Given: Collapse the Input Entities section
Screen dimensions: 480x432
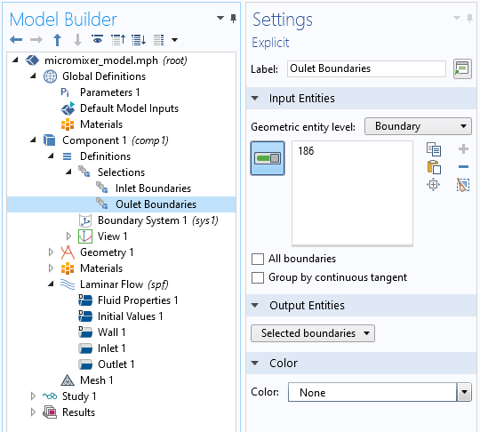Looking at the screenshot, I should tap(255, 99).
